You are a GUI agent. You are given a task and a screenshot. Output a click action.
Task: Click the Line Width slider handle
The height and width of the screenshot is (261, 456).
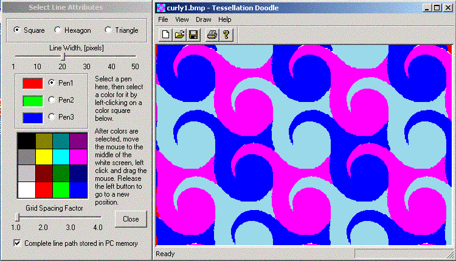click(63, 56)
